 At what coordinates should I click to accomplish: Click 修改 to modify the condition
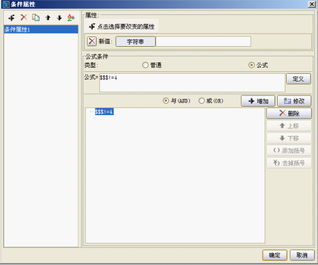tap(294, 101)
